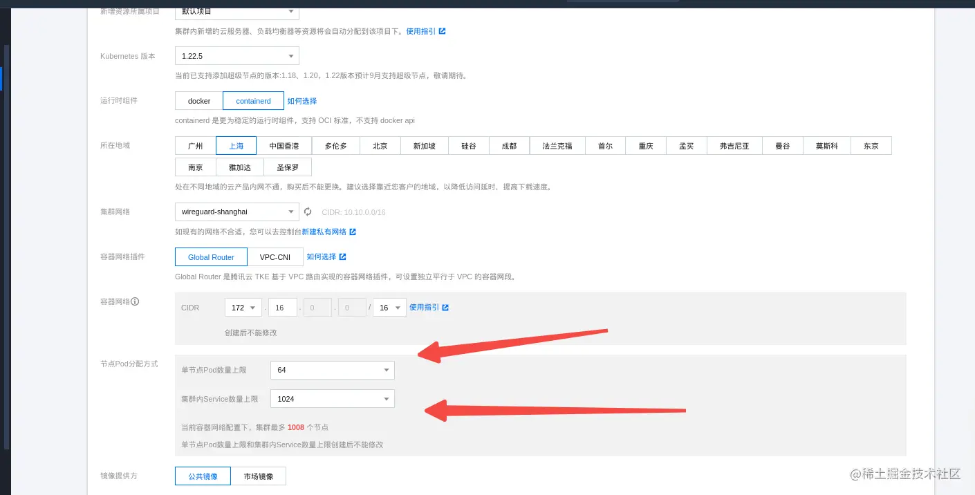Open 使用指引 link next to CIDR
975x495 pixels.
pos(425,307)
